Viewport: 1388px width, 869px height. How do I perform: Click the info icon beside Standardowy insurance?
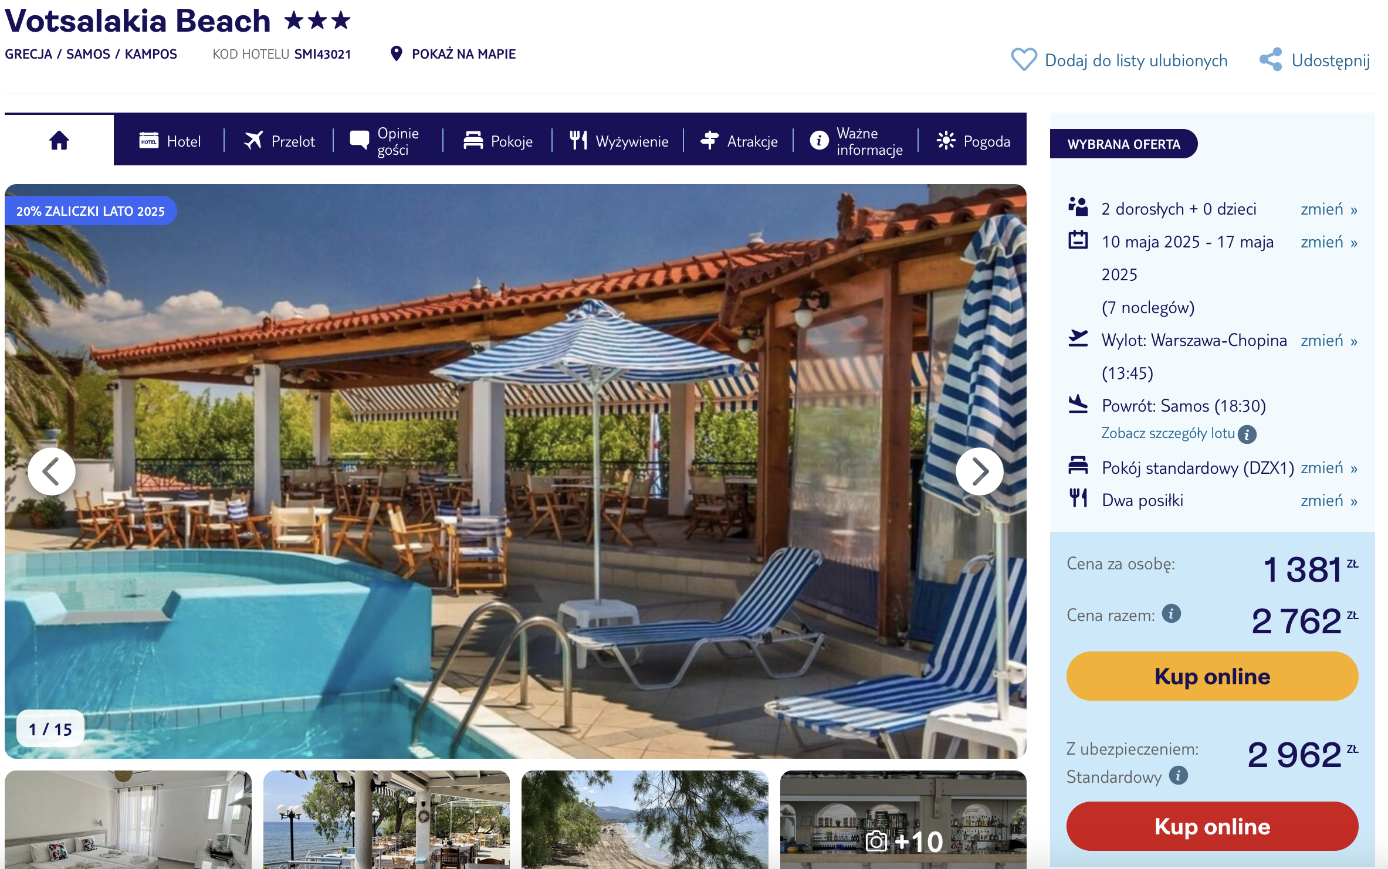[x=1179, y=775]
